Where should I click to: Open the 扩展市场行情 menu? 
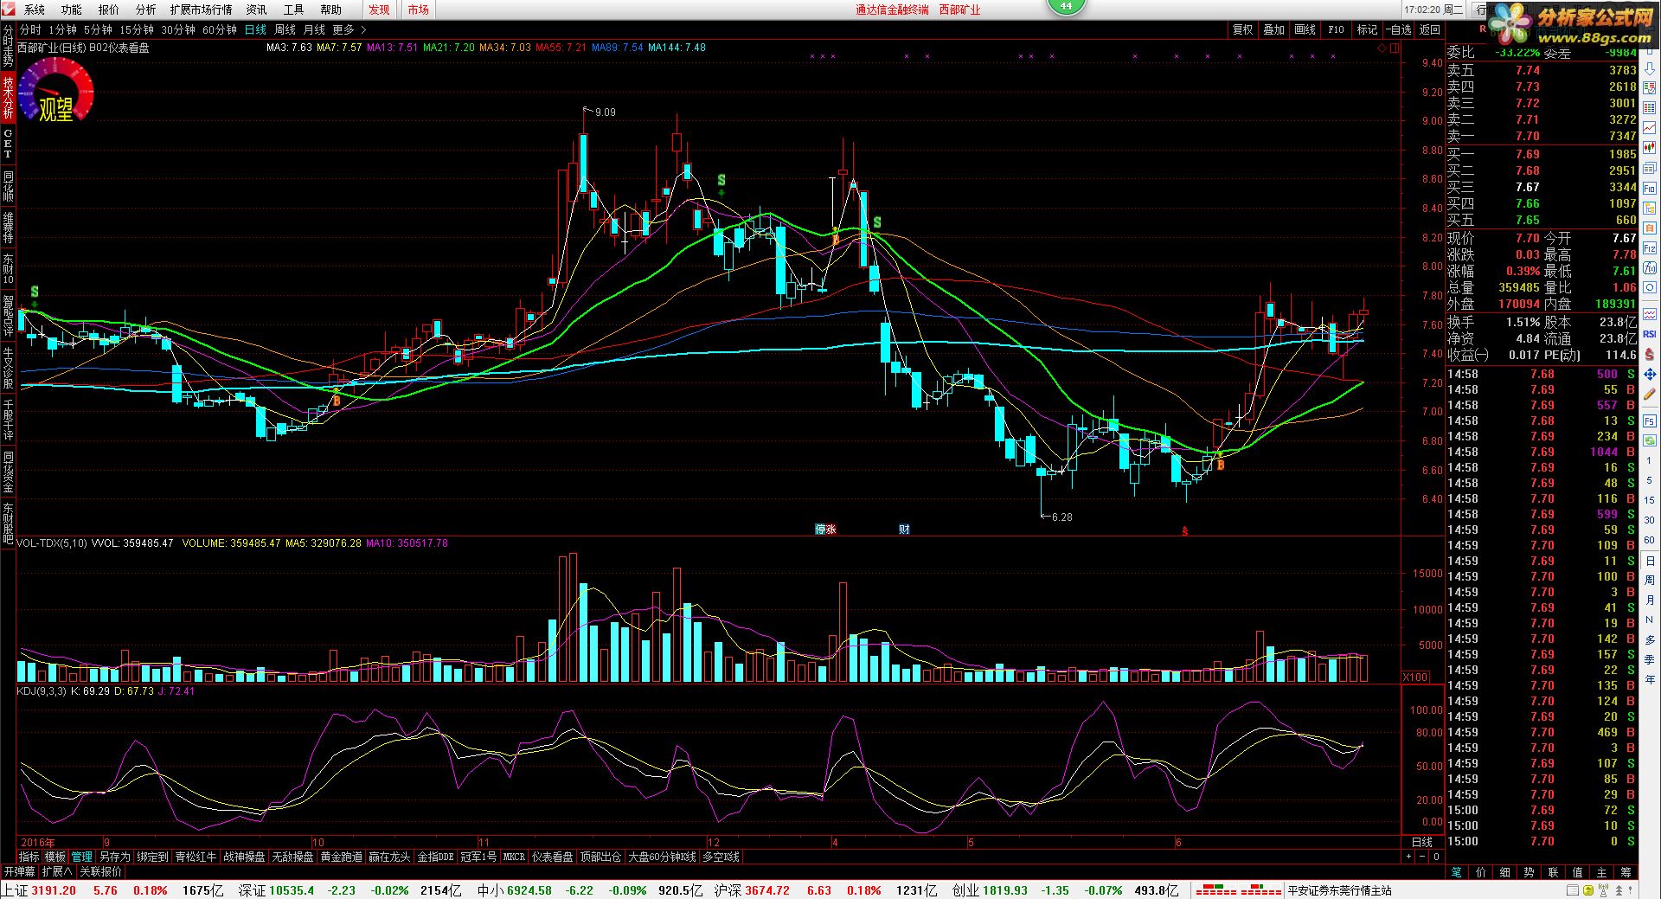(x=201, y=10)
